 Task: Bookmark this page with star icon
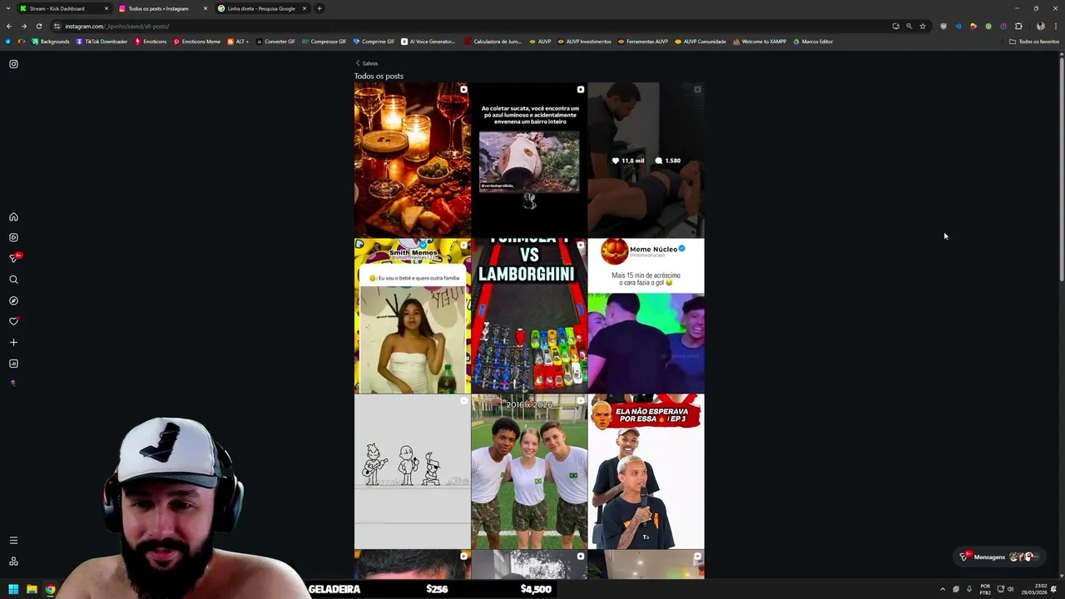coord(922,26)
